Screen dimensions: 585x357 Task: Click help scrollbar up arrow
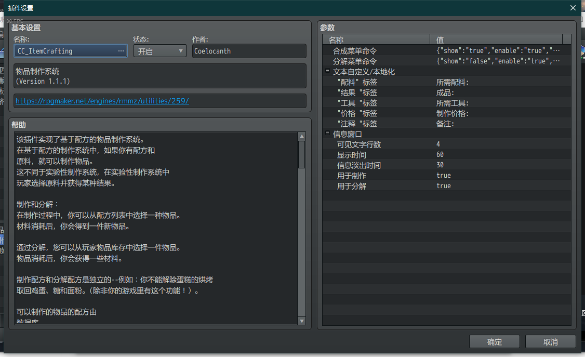tap(302, 136)
